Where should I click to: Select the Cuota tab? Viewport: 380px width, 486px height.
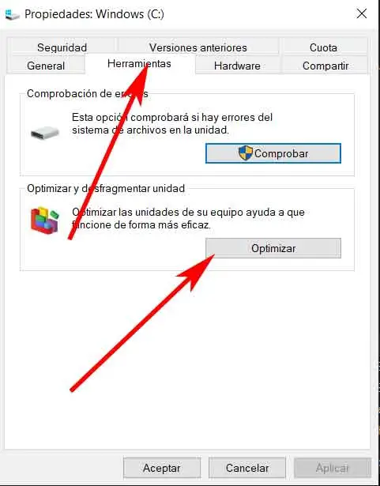323,47
